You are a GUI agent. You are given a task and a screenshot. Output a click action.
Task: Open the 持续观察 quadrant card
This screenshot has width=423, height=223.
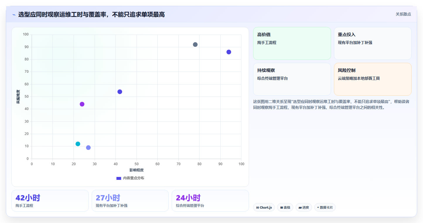tap(292, 79)
